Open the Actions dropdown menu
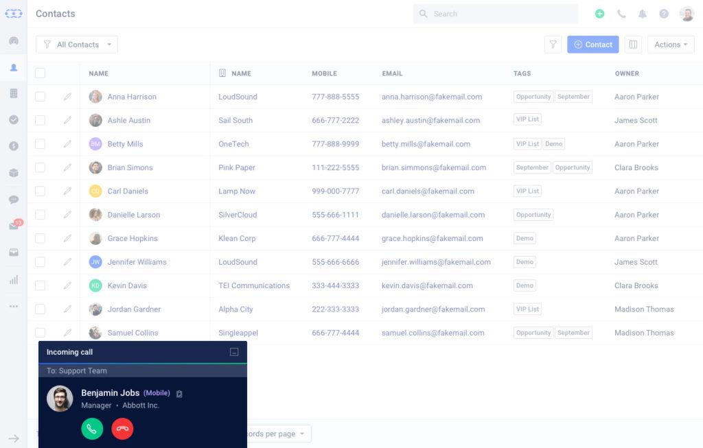This screenshot has width=703, height=448. (671, 45)
